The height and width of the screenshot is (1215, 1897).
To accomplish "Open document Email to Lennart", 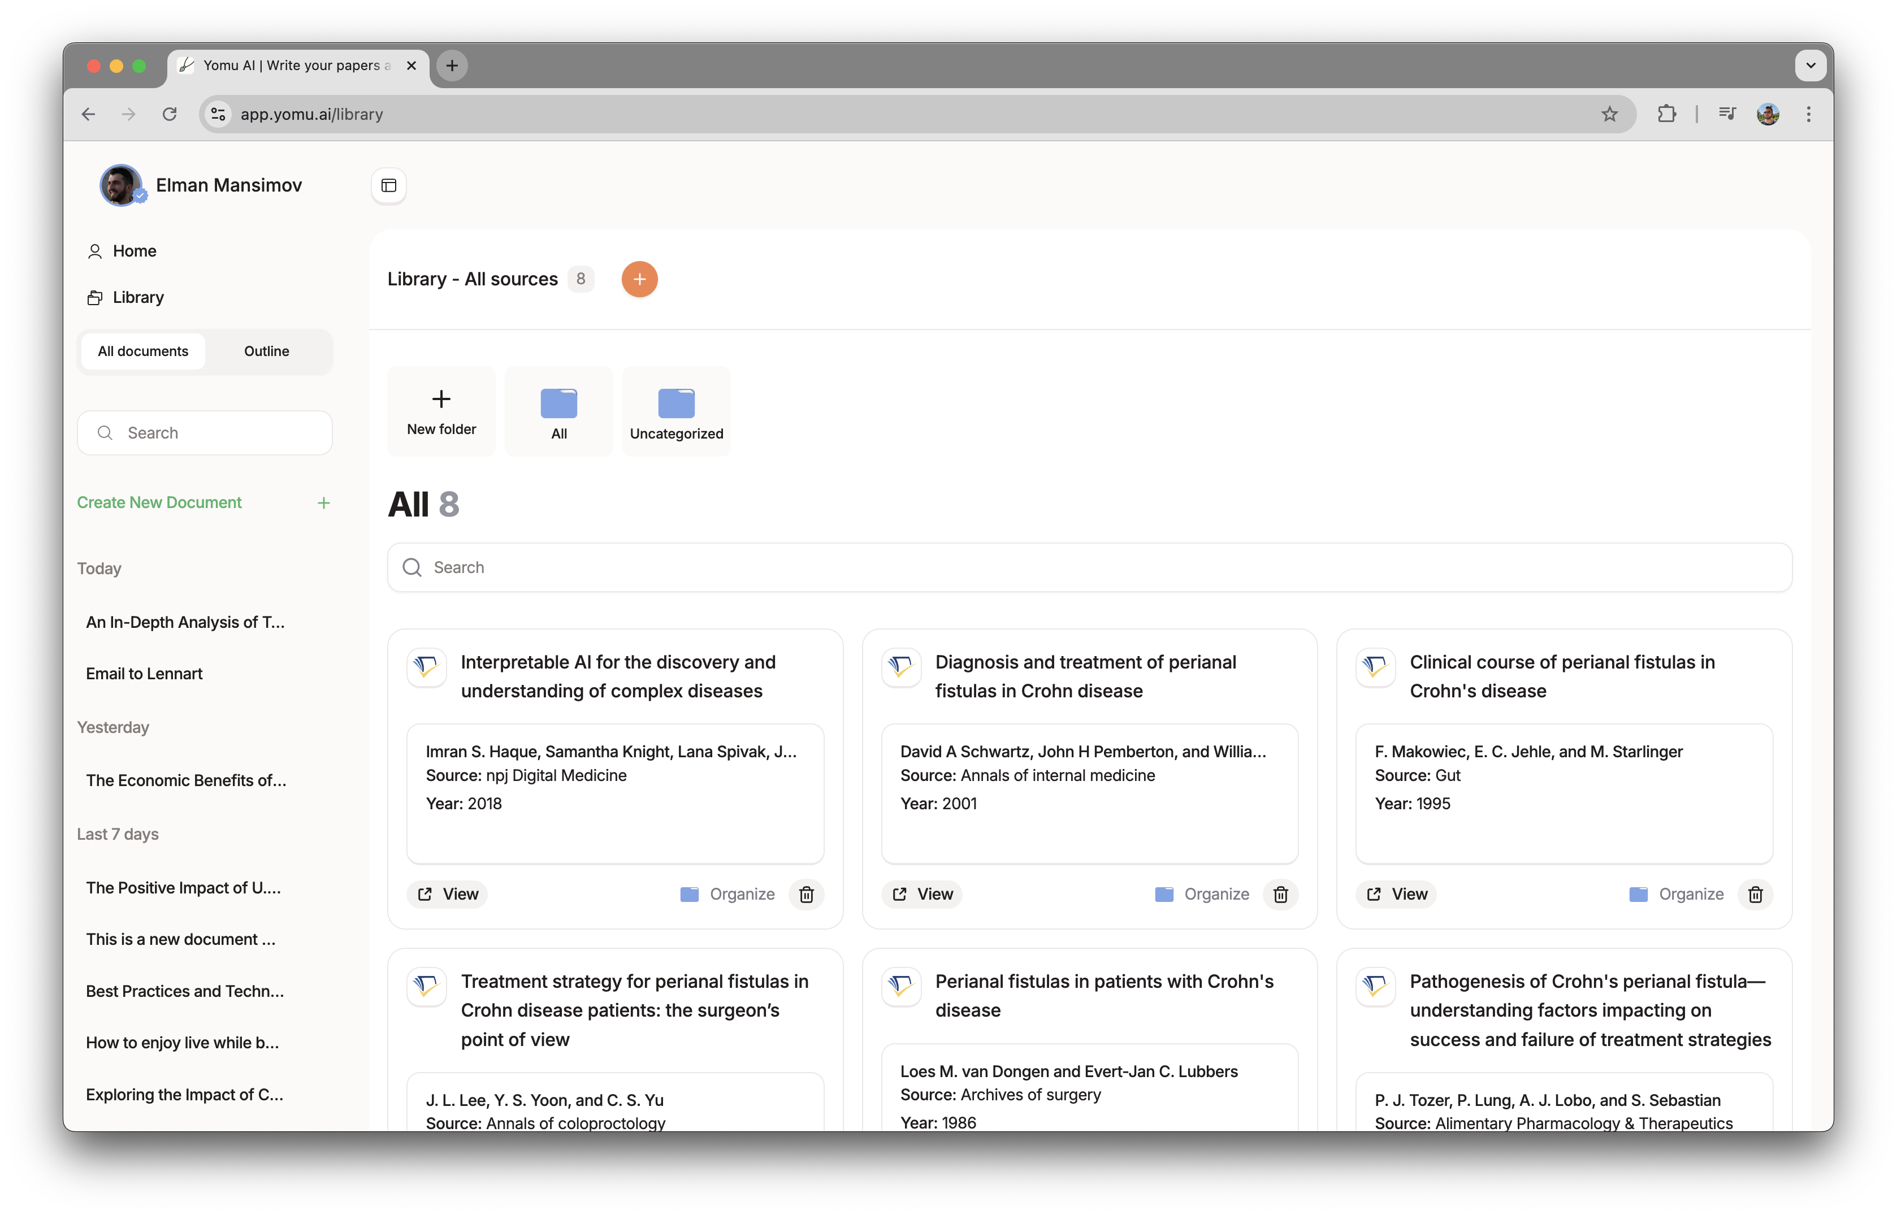I will click(x=144, y=673).
